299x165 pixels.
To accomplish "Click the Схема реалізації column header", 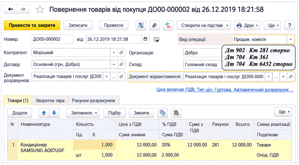I will [273, 124].
